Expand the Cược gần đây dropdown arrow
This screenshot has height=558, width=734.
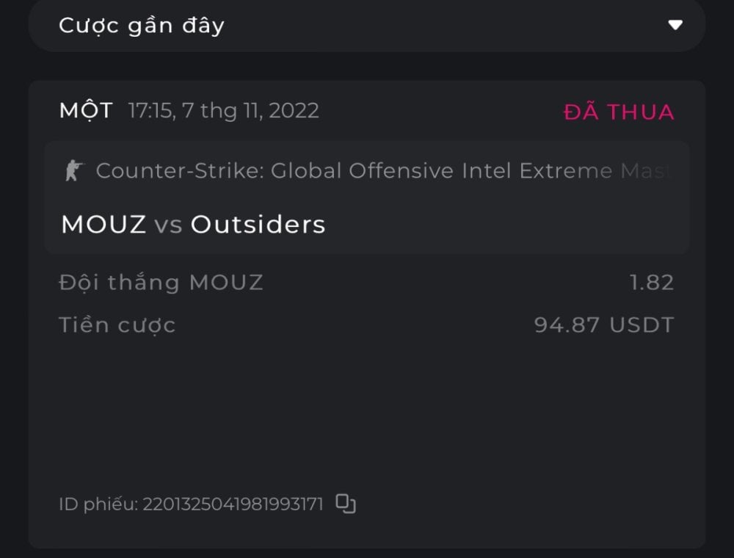675,26
